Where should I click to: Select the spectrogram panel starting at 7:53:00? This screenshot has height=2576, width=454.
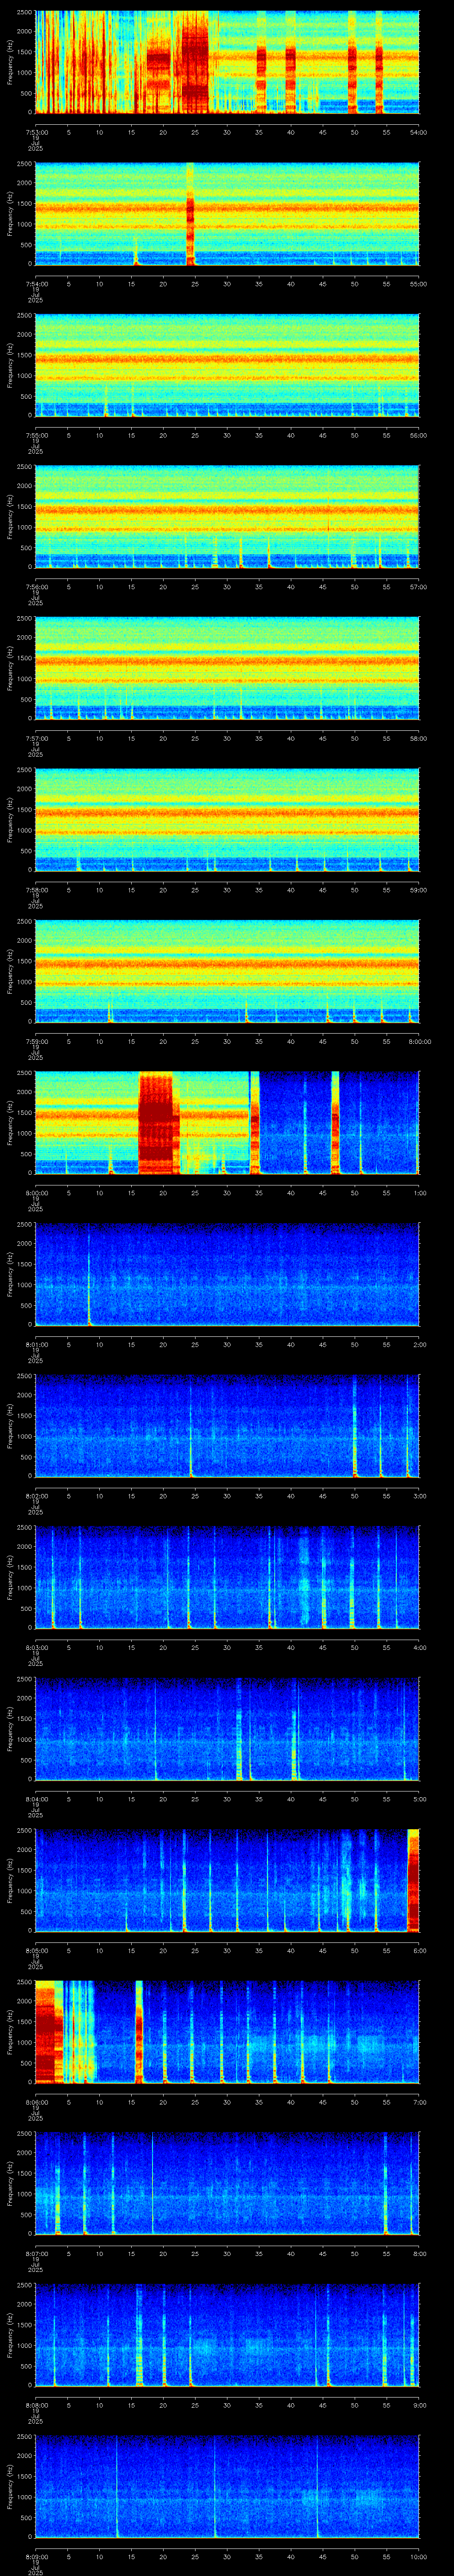[x=227, y=62]
